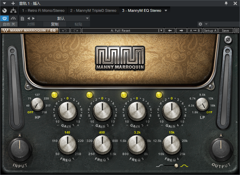The width and height of the screenshot is (240, 175).
Task: Load next preset with right arrow
Action: tap(181, 30)
